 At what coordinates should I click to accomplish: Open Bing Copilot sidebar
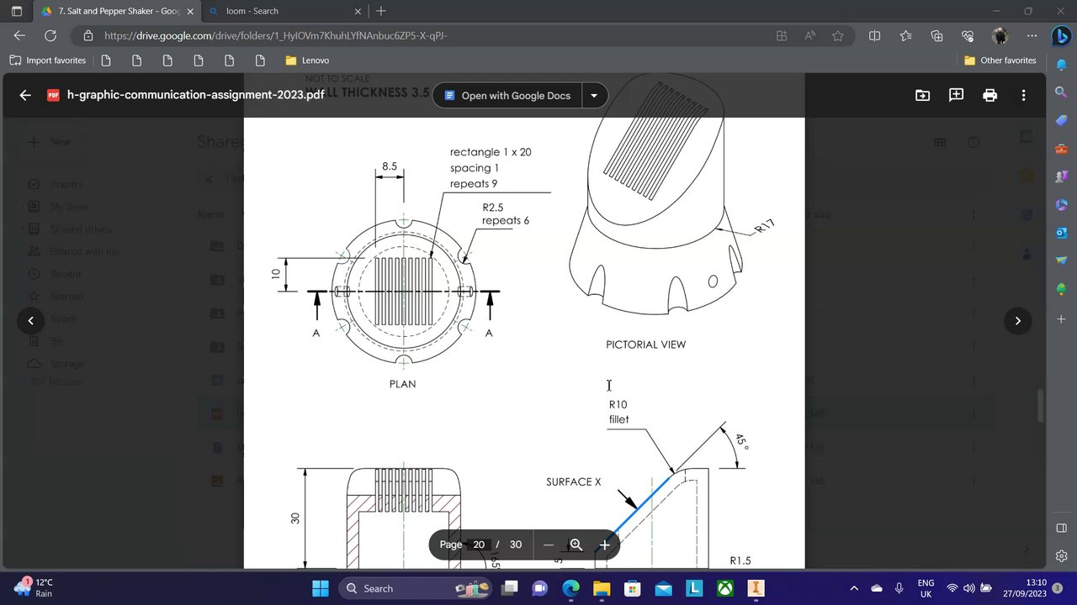(1061, 36)
